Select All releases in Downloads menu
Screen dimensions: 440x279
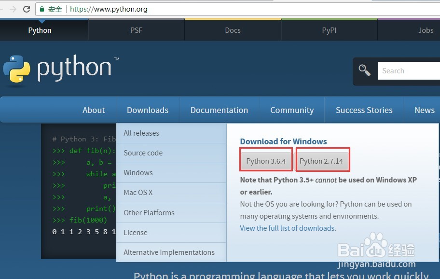[x=171, y=133]
